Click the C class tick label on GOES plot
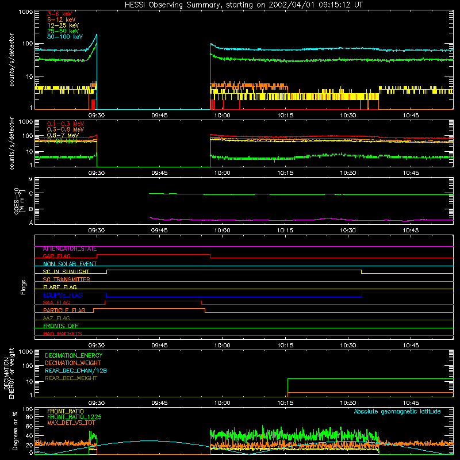This screenshot has height=460, width=460. [x=31, y=193]
